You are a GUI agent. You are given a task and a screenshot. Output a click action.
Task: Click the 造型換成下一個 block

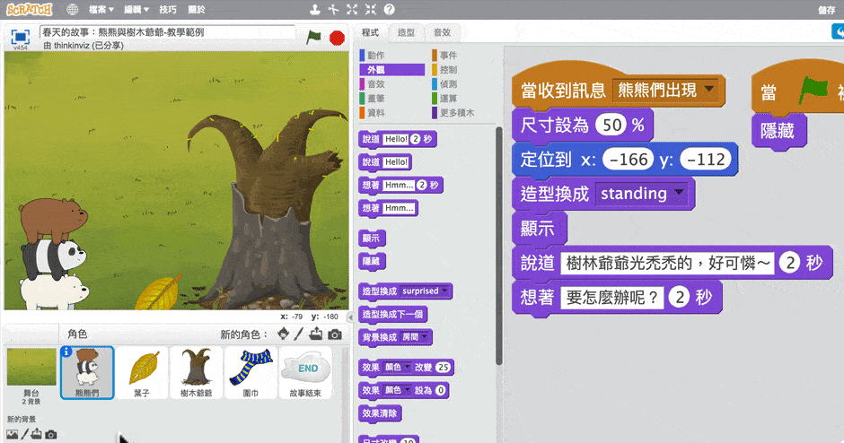[x=392, y=314]
